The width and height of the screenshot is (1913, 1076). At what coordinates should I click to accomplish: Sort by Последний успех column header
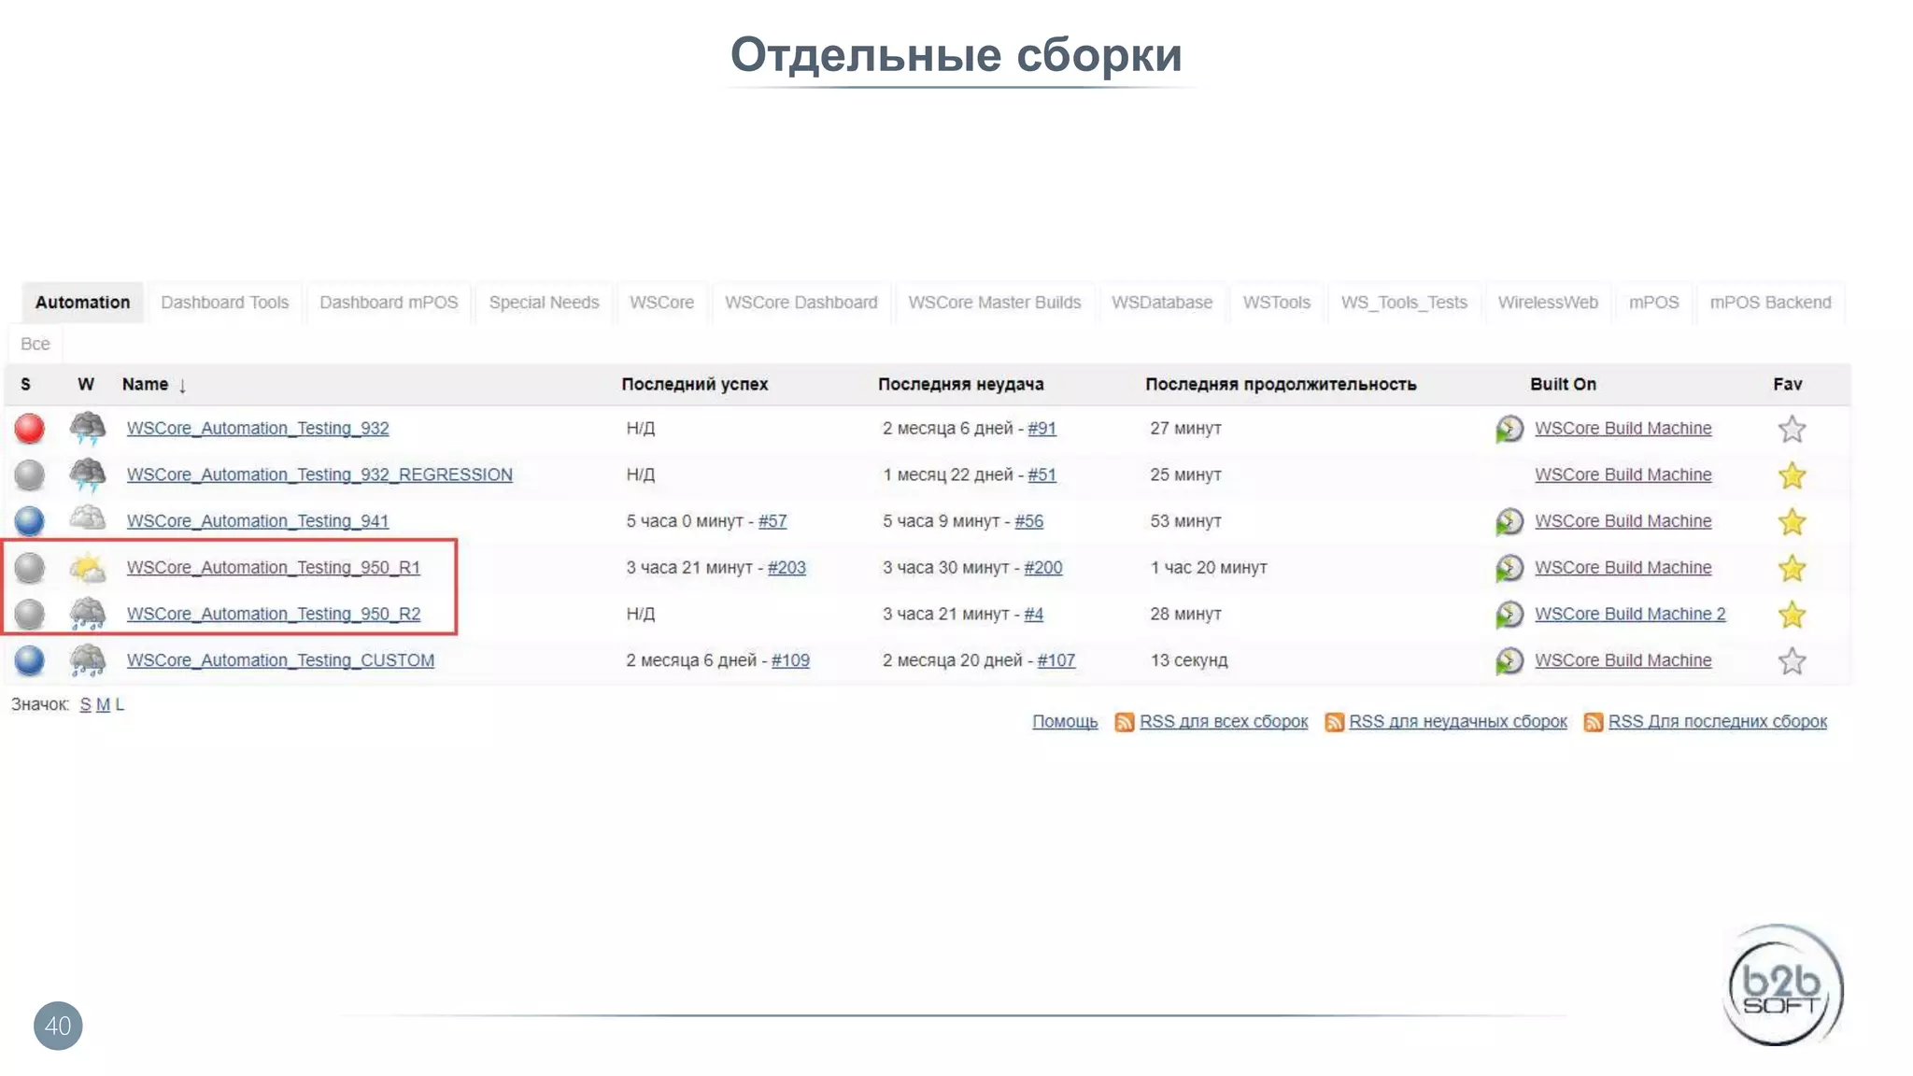pos(694,384)
